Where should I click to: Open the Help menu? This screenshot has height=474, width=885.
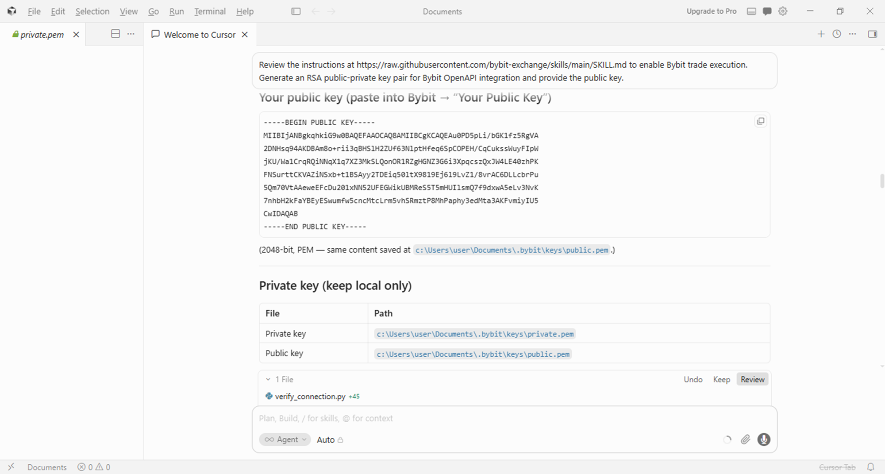coord(245,12)
